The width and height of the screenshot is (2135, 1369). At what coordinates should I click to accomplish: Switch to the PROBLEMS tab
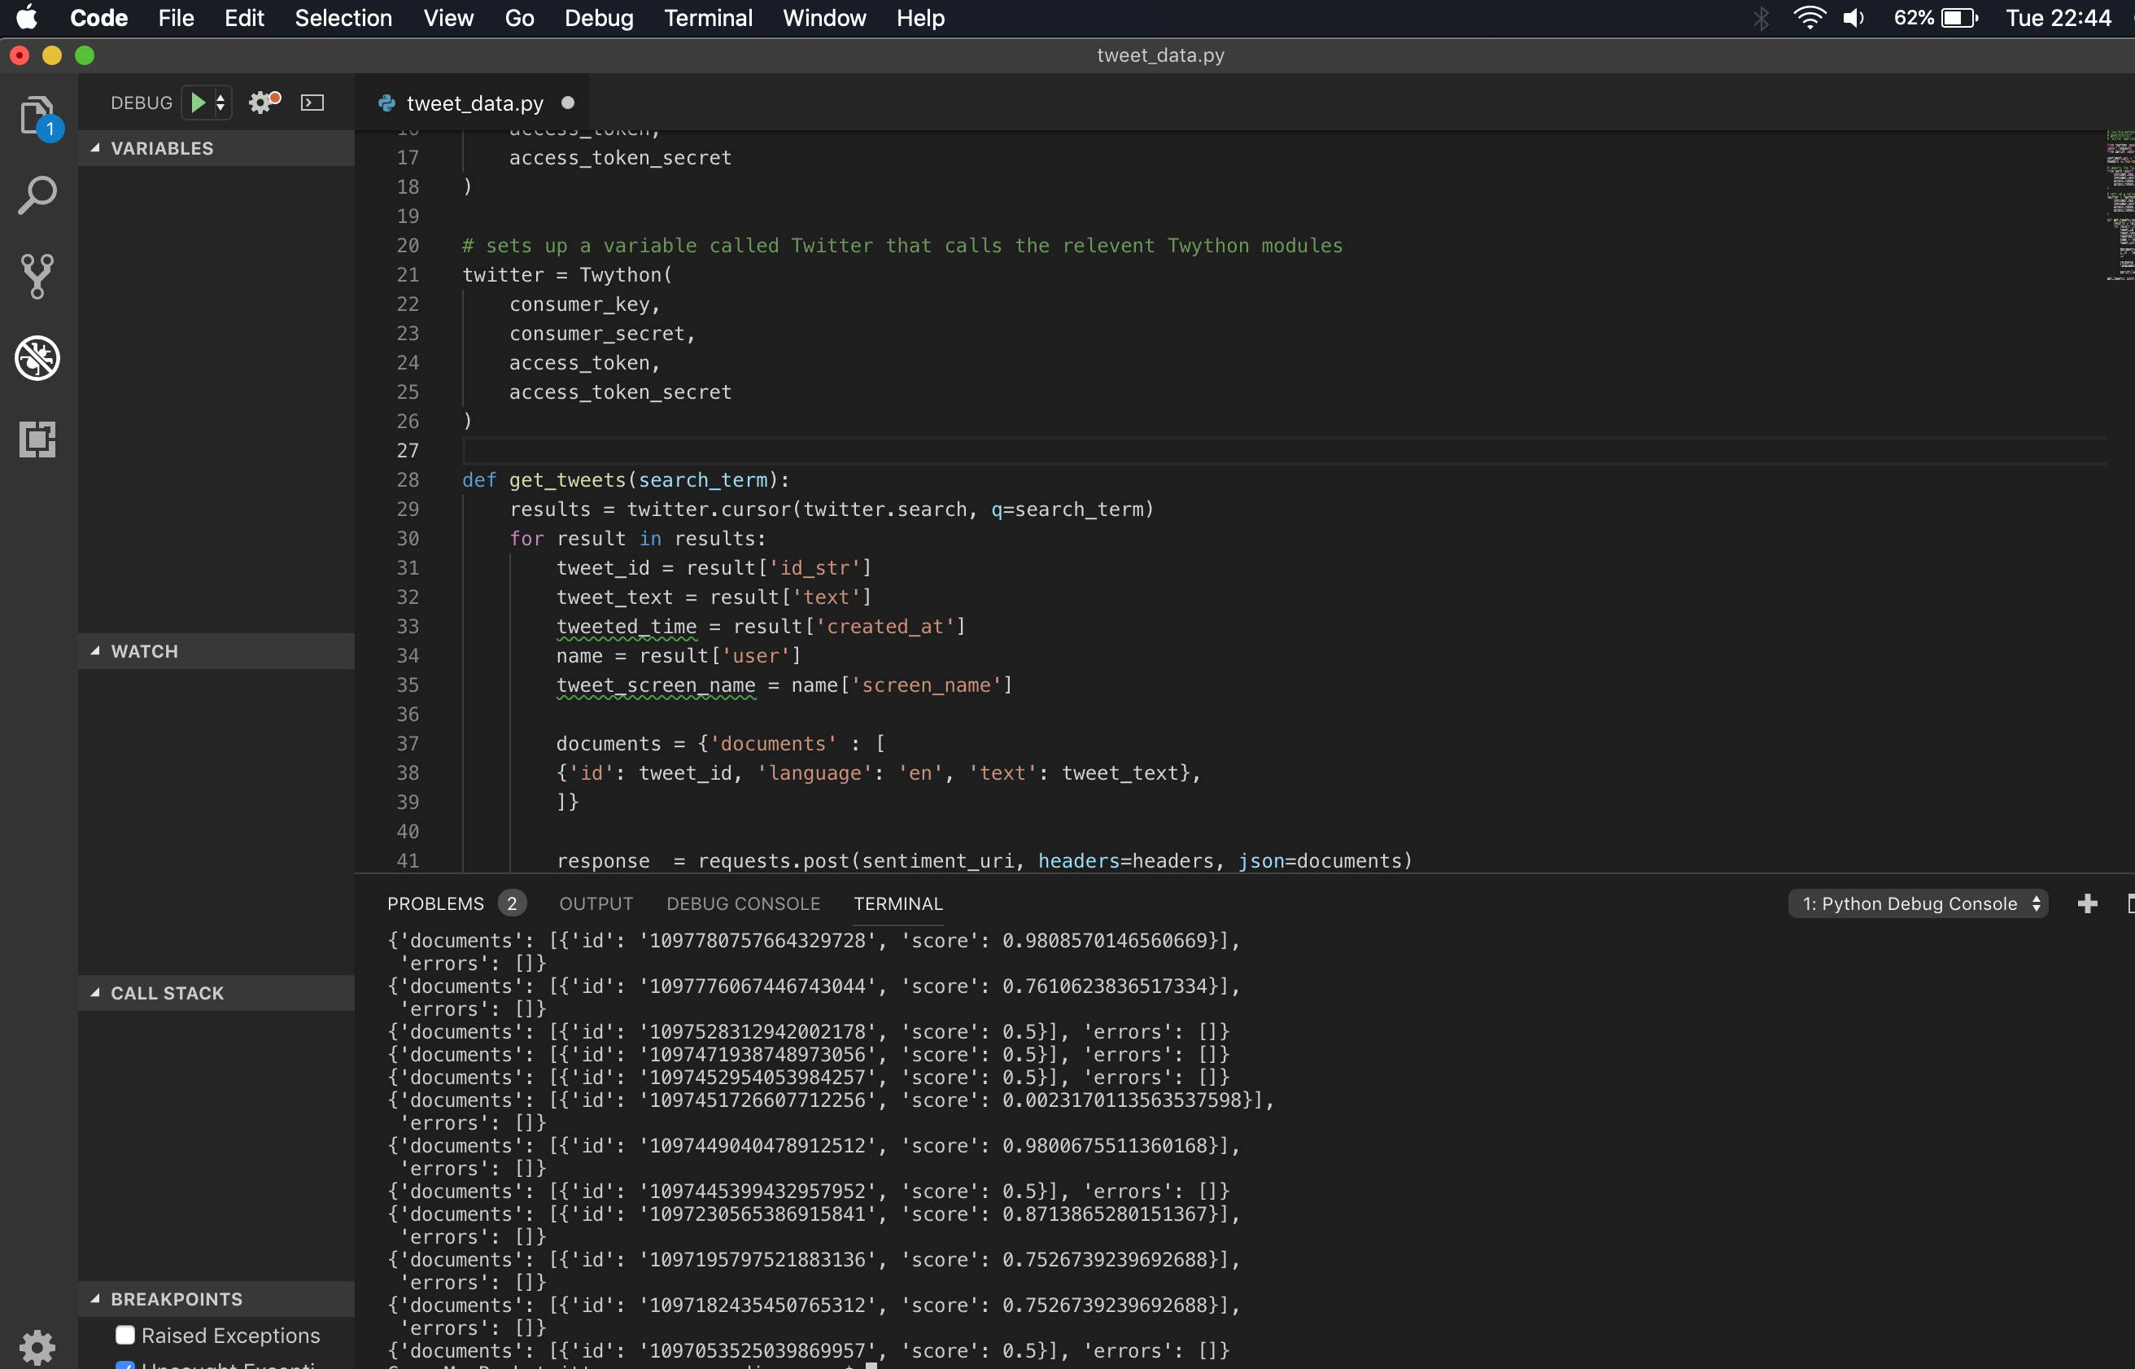click(x=435, y=903)
